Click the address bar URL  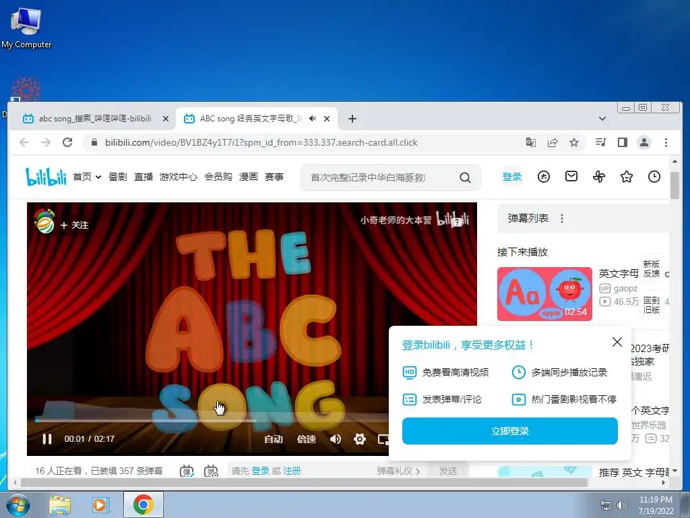(x=261, y=142)
